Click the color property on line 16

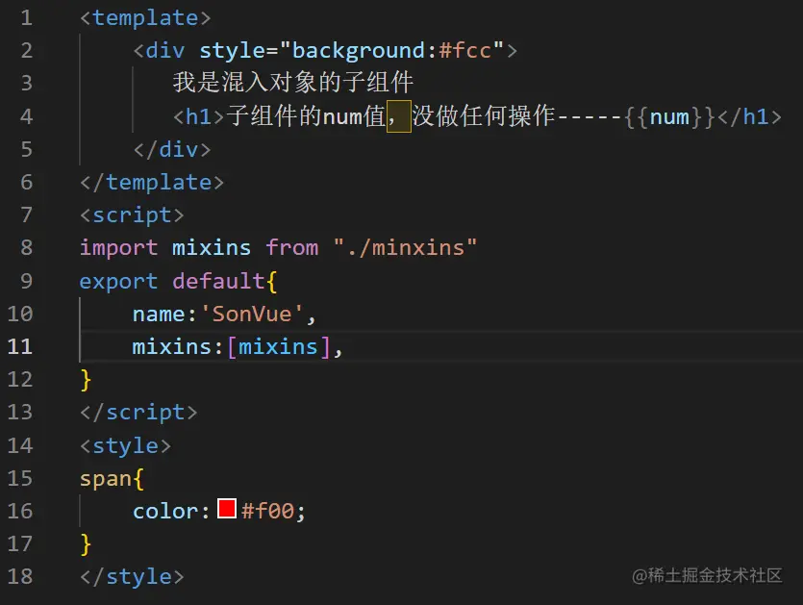click(x=167, y=511)
